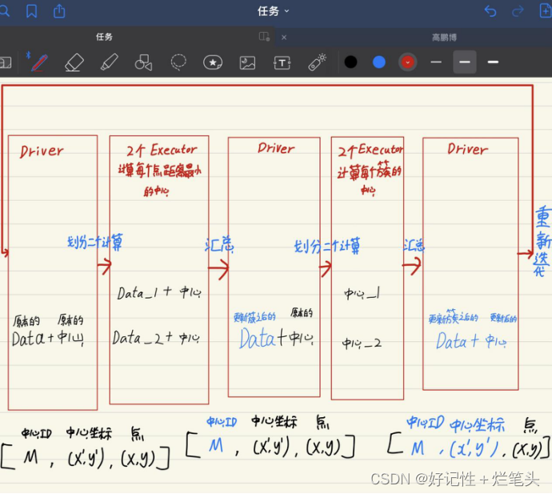Undo the last stroke

pos(490,11)
